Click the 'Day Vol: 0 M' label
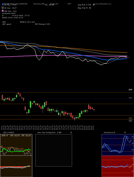 pos(84,8)
